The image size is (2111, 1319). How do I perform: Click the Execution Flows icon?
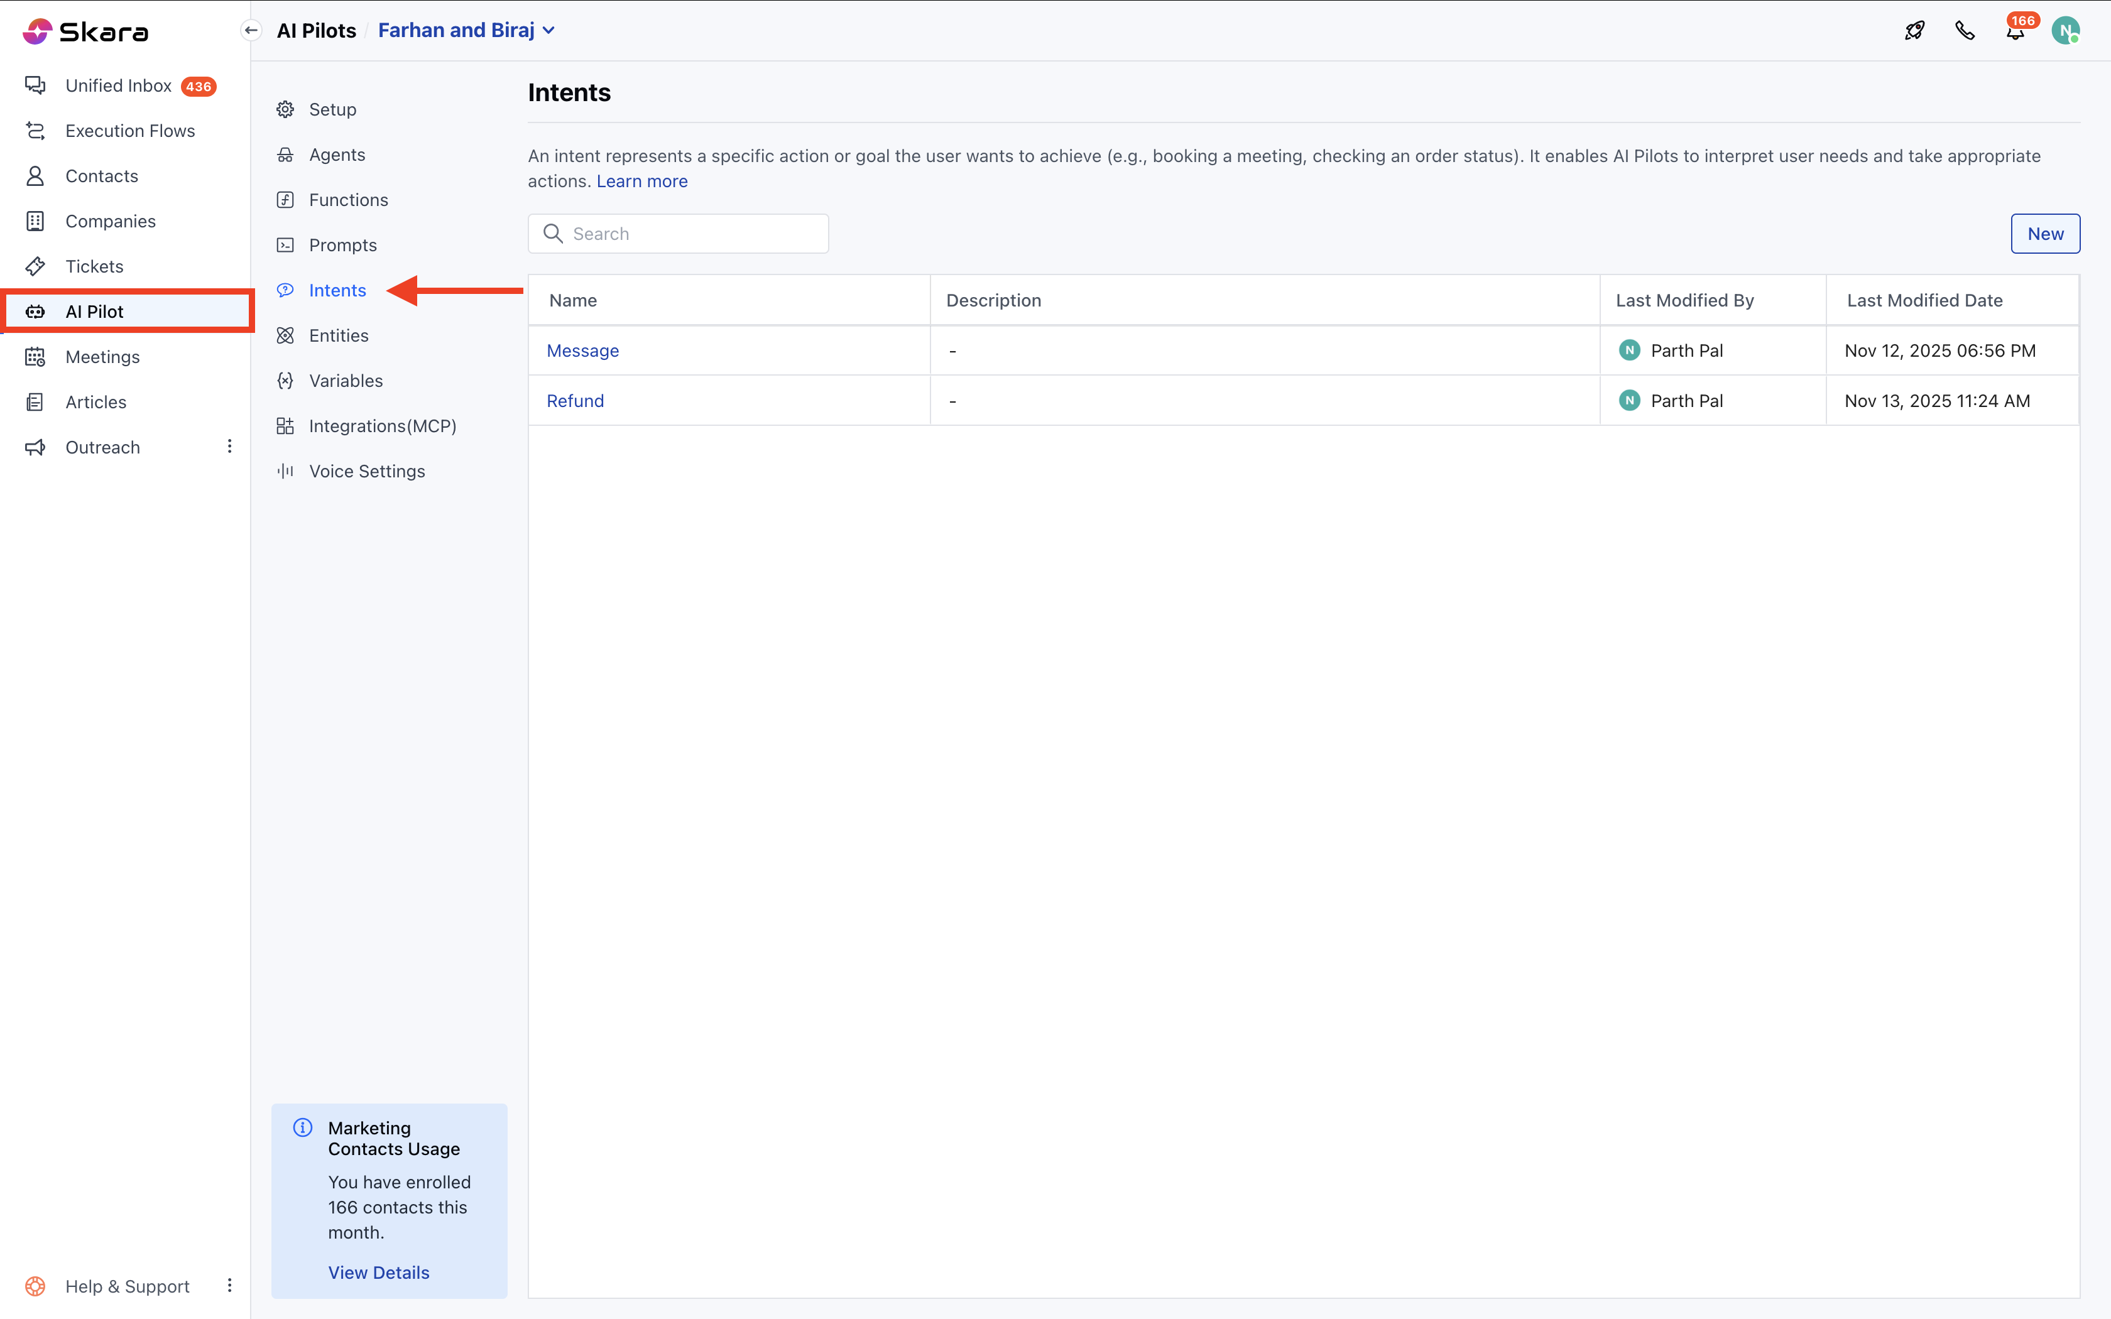pyautogui.click(x=35, y=131)
